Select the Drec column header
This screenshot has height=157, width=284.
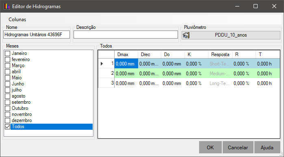click(x=150, y=55)
